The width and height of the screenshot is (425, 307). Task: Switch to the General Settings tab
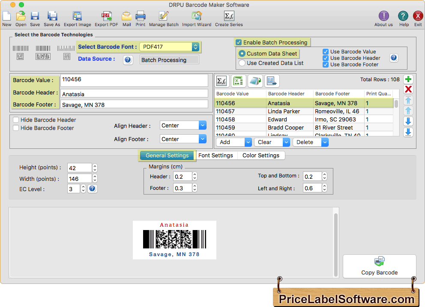point(167,156)
